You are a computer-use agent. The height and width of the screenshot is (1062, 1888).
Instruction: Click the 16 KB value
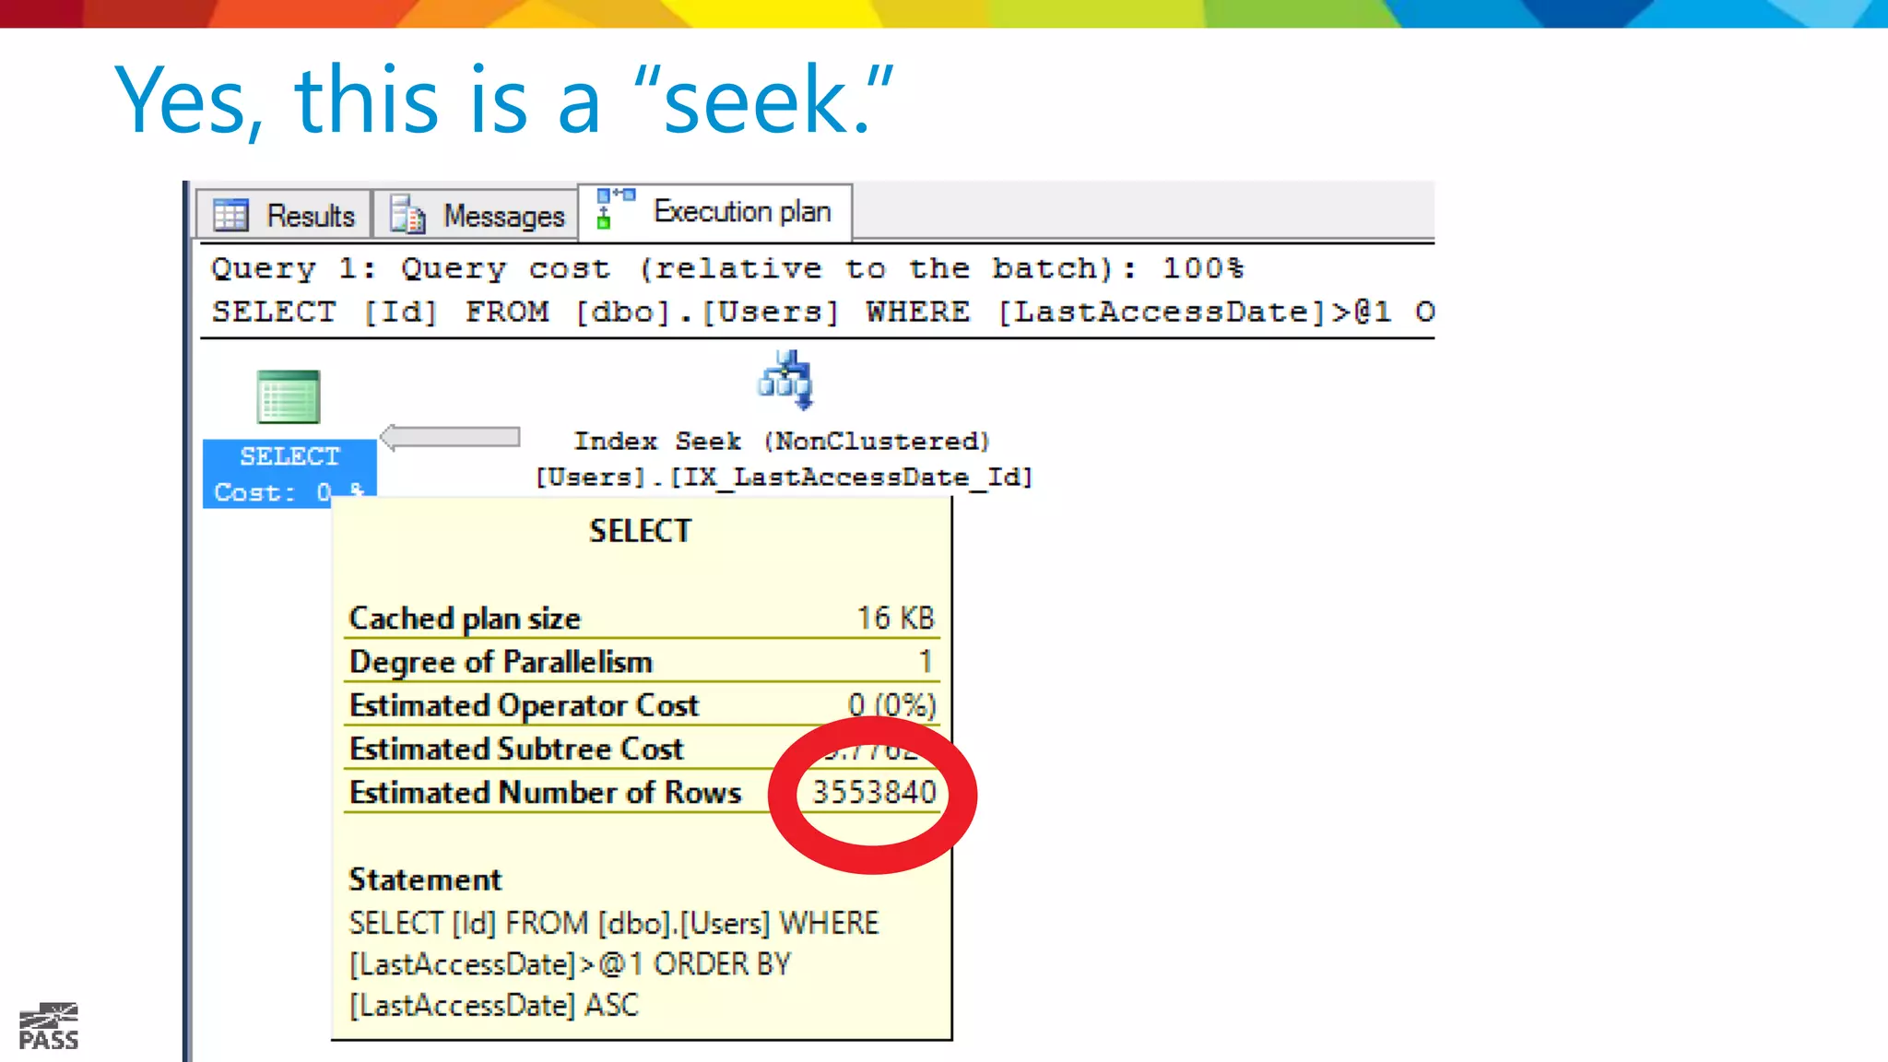[x=895, y=618]
